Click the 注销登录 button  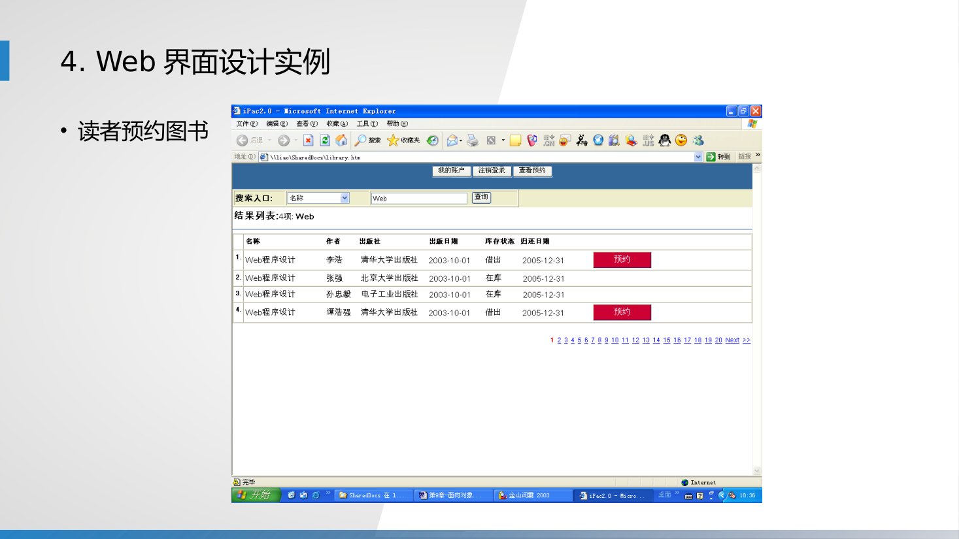click(492, 171)
